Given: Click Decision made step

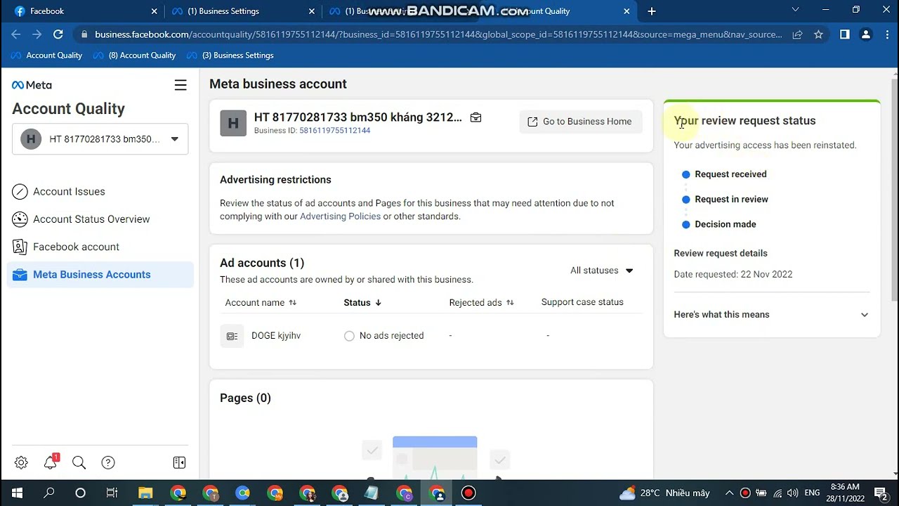Looking at the screenshot, I should [x=726, y=224].
